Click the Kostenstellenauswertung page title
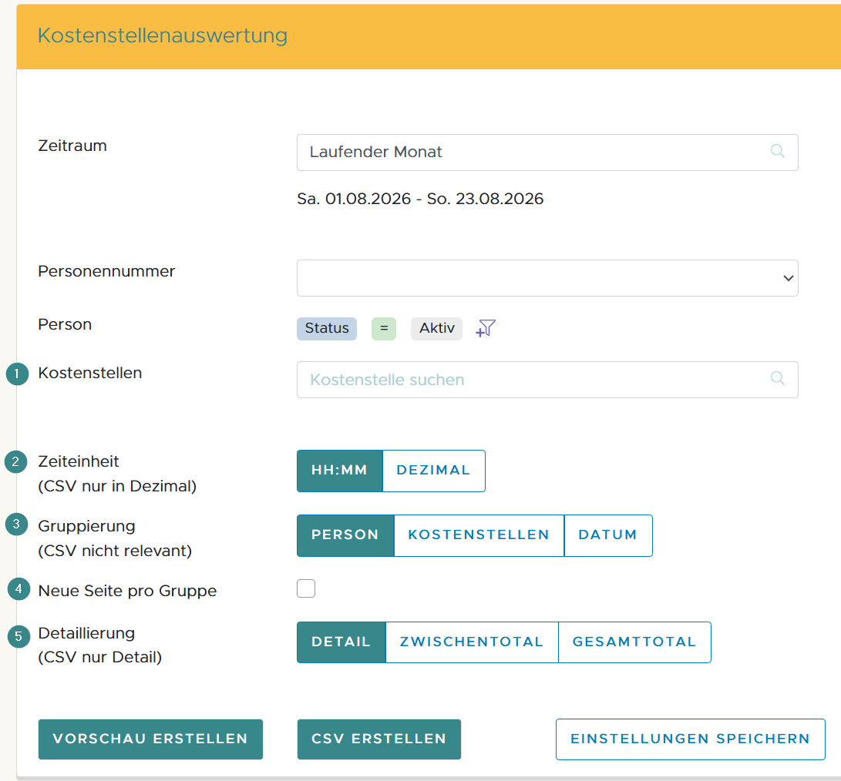841x781 pixels. (x=163, y=35)
